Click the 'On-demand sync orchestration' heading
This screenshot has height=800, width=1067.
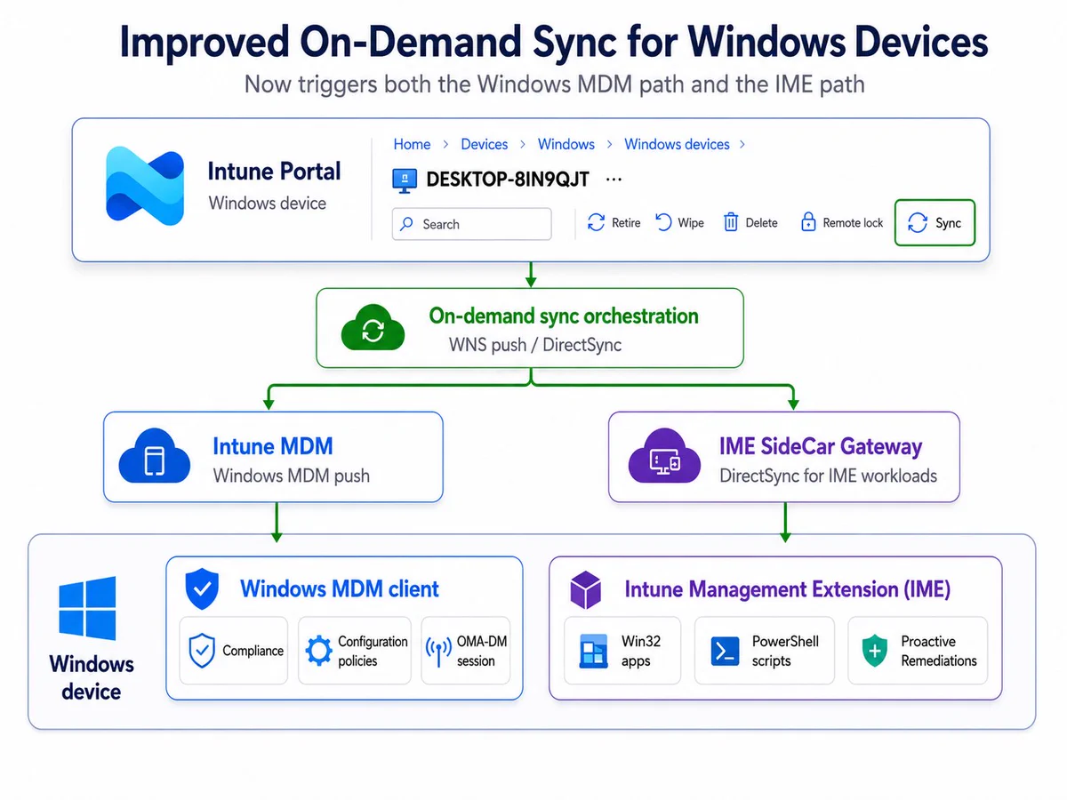[564, 316]
